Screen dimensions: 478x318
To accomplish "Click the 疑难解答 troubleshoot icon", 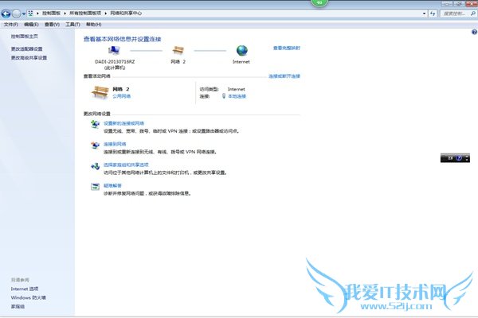I will coord(95,187).
